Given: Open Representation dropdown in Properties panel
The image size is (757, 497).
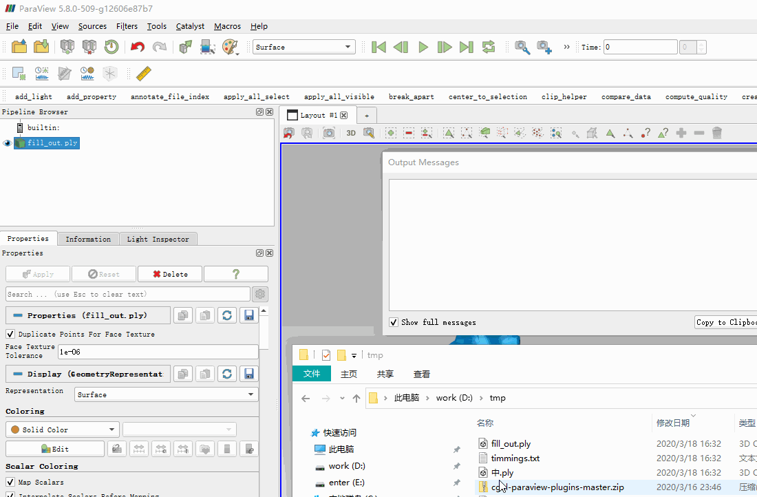Looking at the screenshot, I should tap(167, 394).
